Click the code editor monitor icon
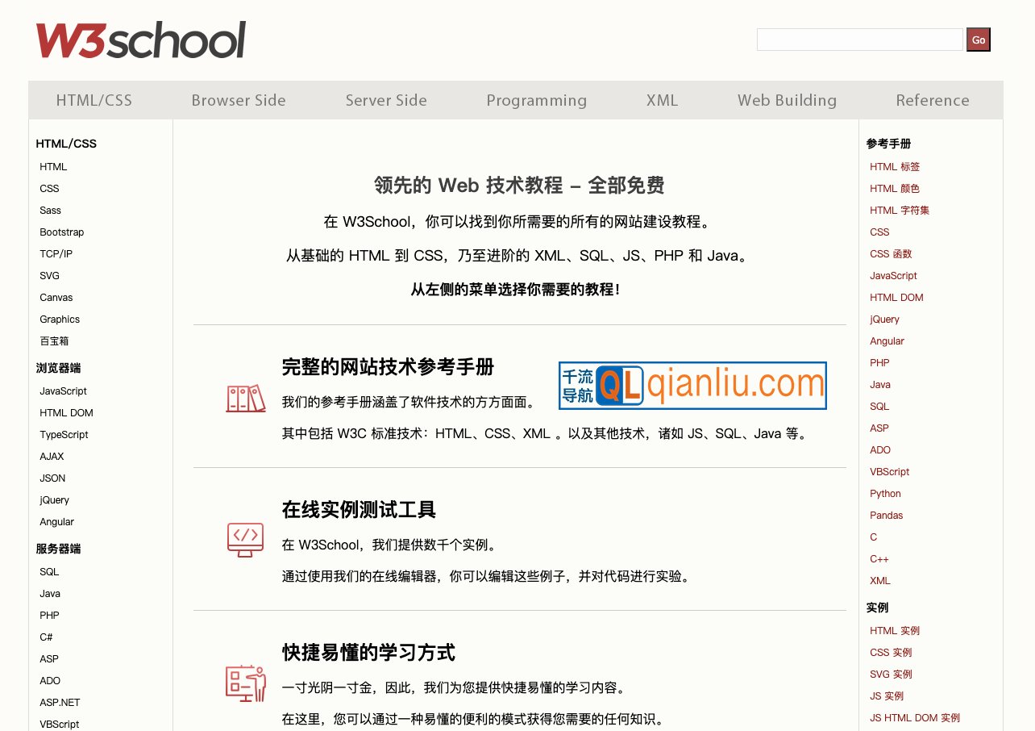Screen dimensions: 1035x731 tap(245, 541)
